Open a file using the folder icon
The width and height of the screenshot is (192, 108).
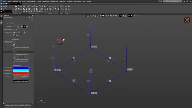tap(16, 7)
